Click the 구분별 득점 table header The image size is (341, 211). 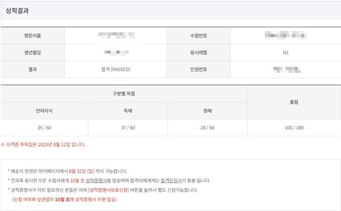click(x=123, y=94)
